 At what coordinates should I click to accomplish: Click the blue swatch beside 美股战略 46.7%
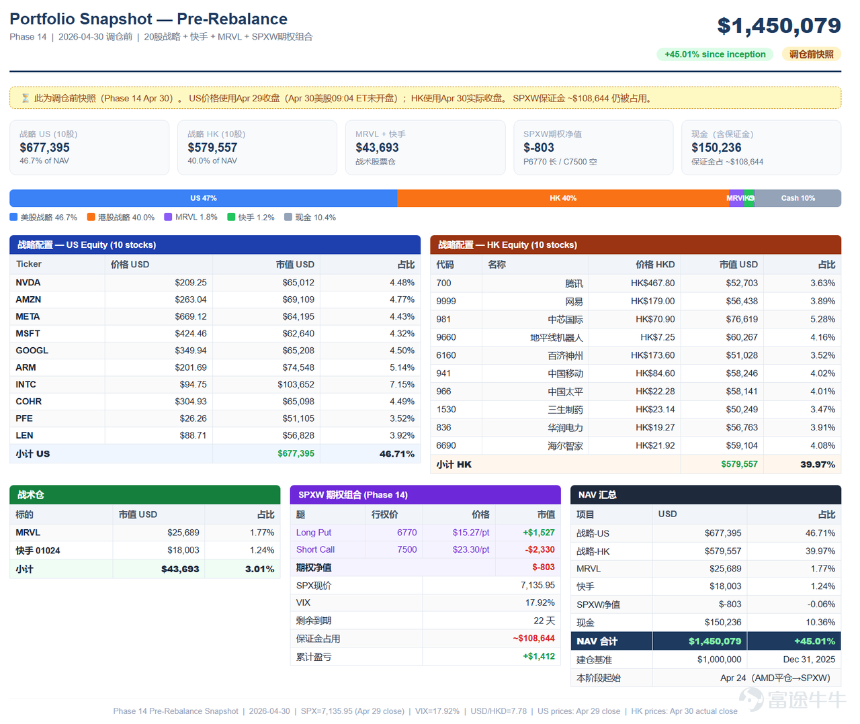pyautogui.click(x=13, y=217)
